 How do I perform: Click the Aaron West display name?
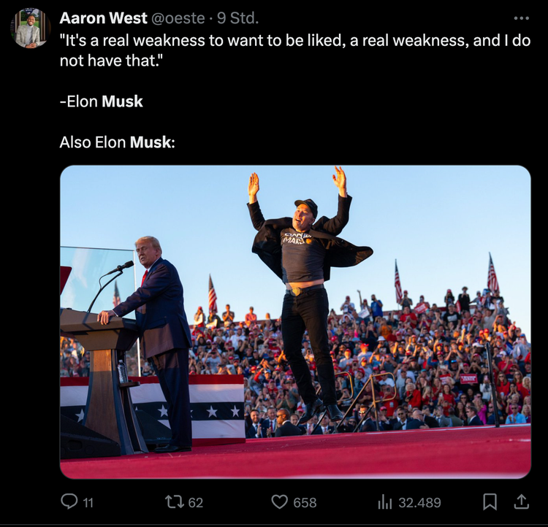[x=103, y=18]
